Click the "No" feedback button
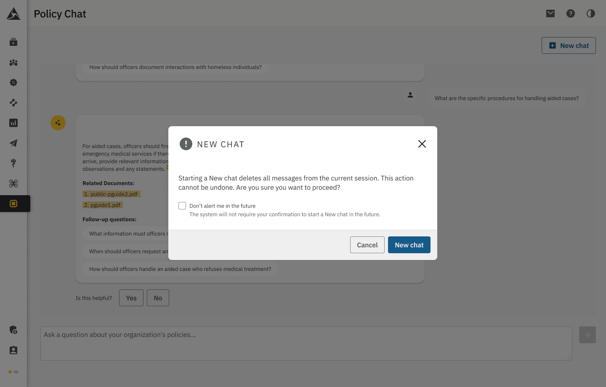 click(158, 298)
